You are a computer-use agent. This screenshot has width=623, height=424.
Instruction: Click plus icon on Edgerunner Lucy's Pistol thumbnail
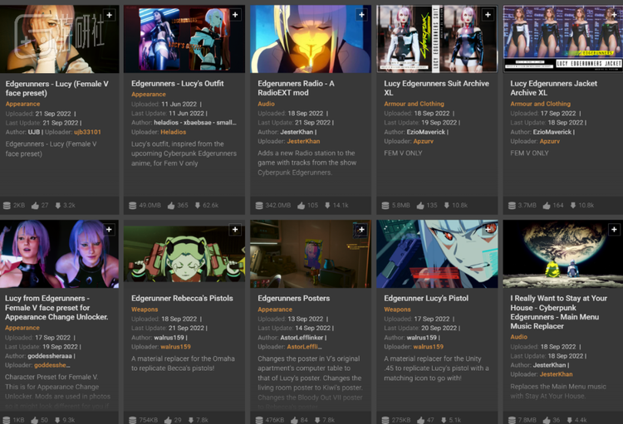488,230
